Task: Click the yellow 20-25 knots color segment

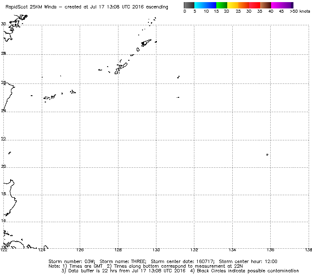Action: 233,5
